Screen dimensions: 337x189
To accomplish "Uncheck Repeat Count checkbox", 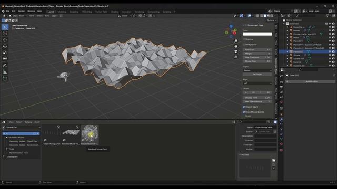I will [x=244, y=107].
